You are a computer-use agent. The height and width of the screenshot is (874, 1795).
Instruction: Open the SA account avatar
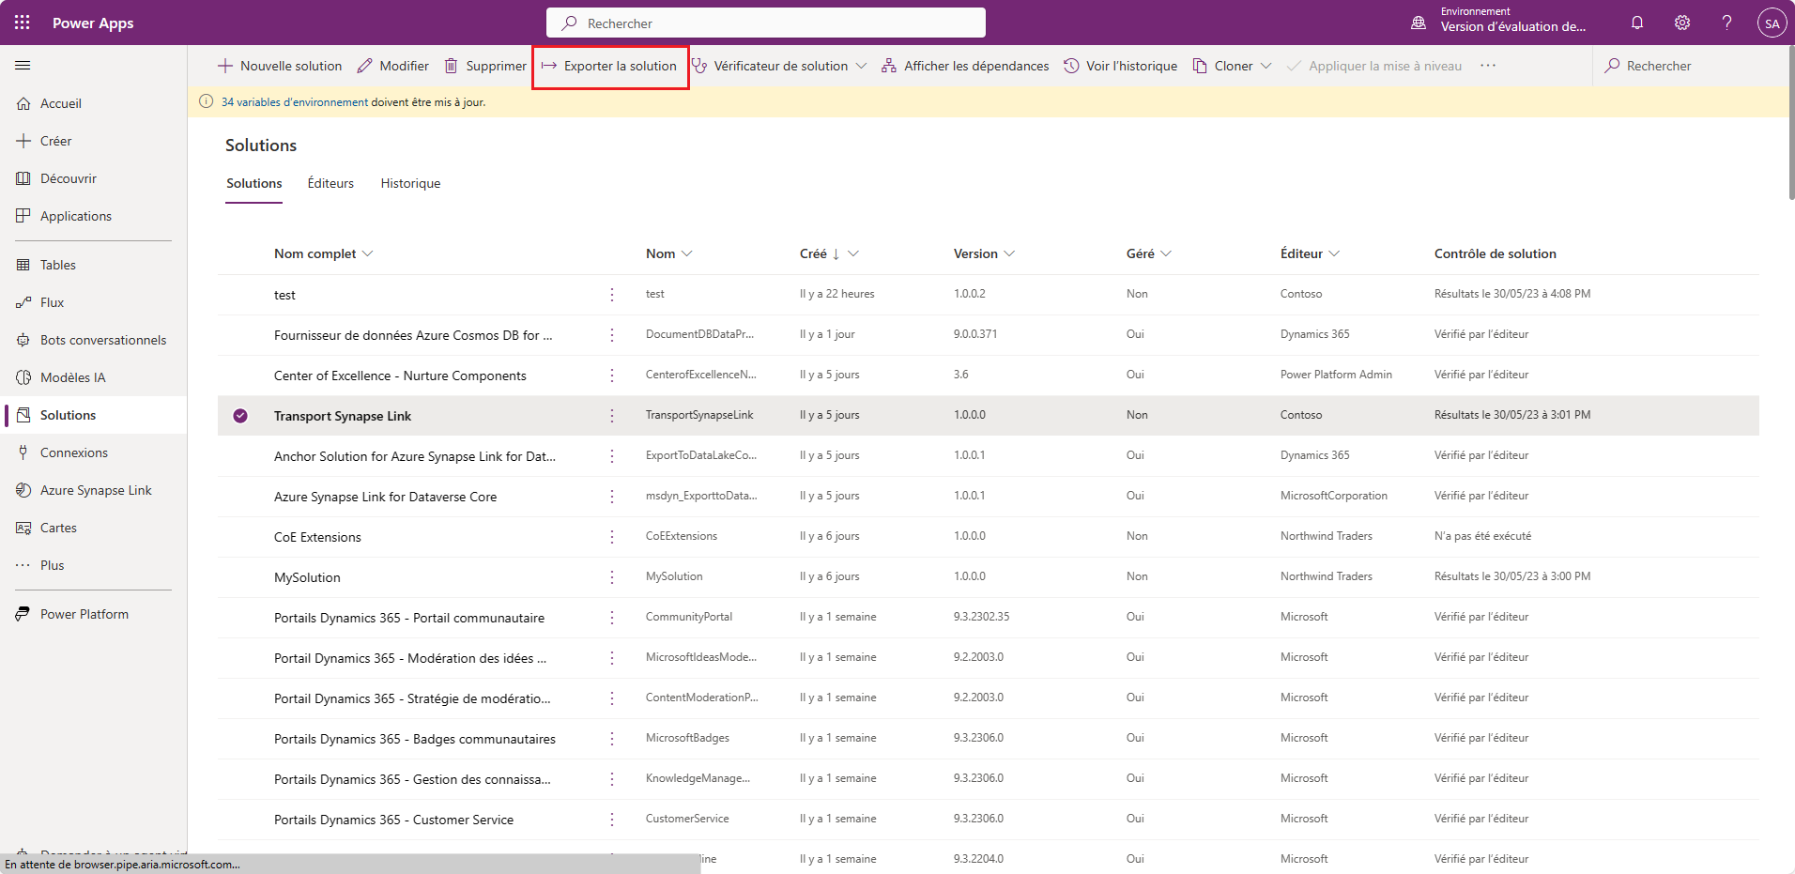coord(1772,23)
